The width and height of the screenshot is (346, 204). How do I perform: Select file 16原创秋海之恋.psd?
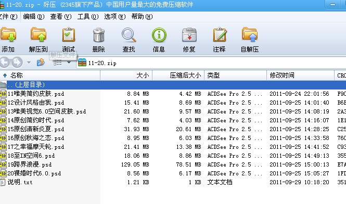[36, 138]
